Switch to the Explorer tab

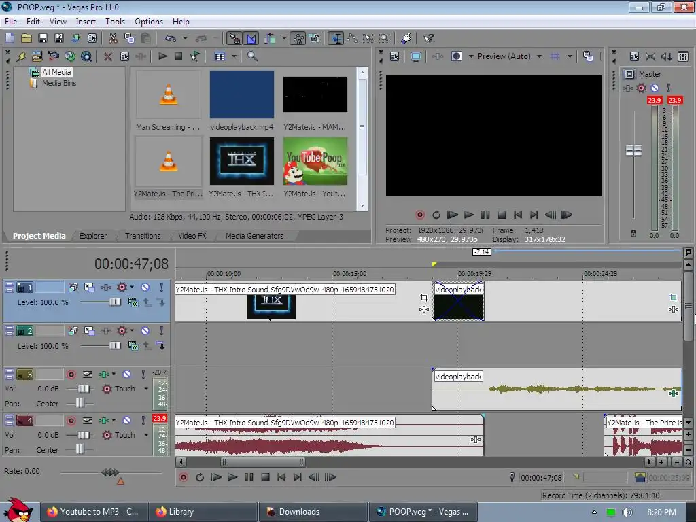[x=93, y=236]
